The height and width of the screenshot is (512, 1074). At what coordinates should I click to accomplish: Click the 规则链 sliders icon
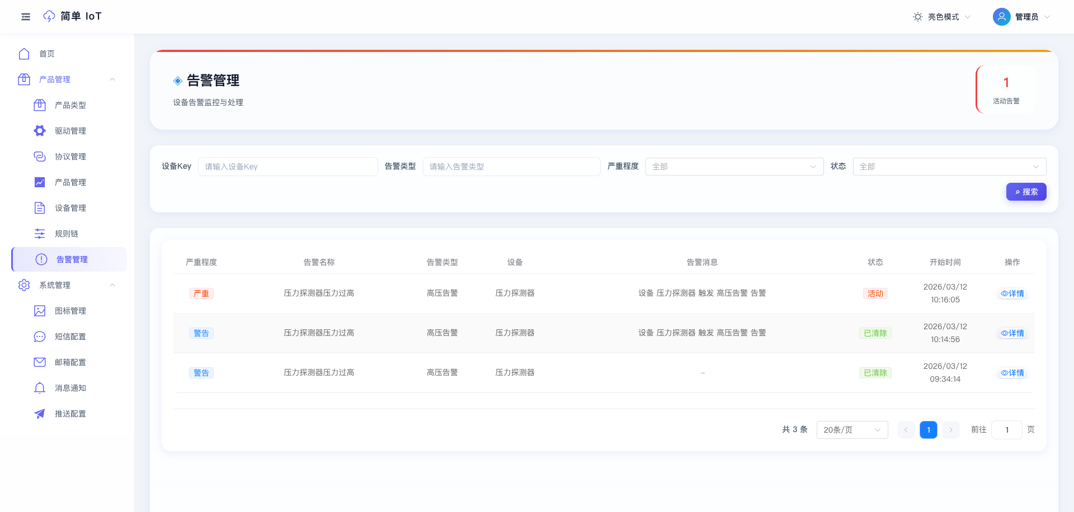coord(40,234)
